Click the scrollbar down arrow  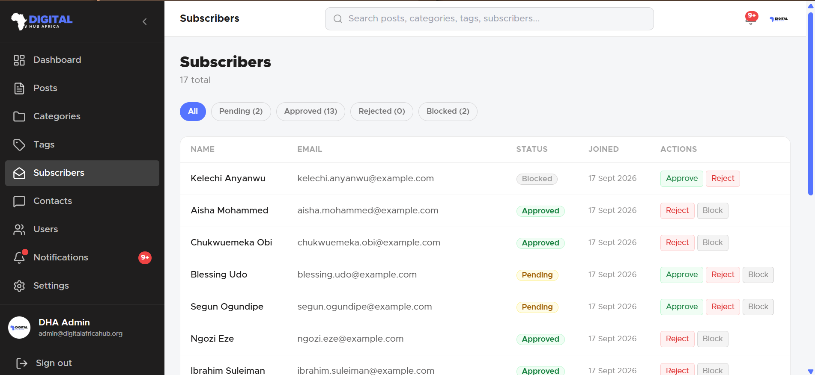pyautogui.click(x=810, y=371)
